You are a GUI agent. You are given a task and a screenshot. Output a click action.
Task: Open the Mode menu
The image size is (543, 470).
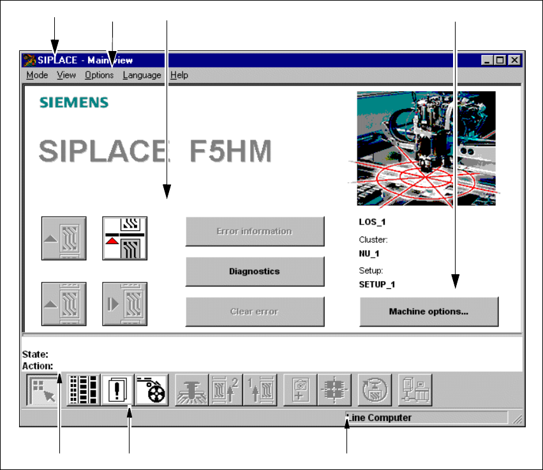[37, 75]
